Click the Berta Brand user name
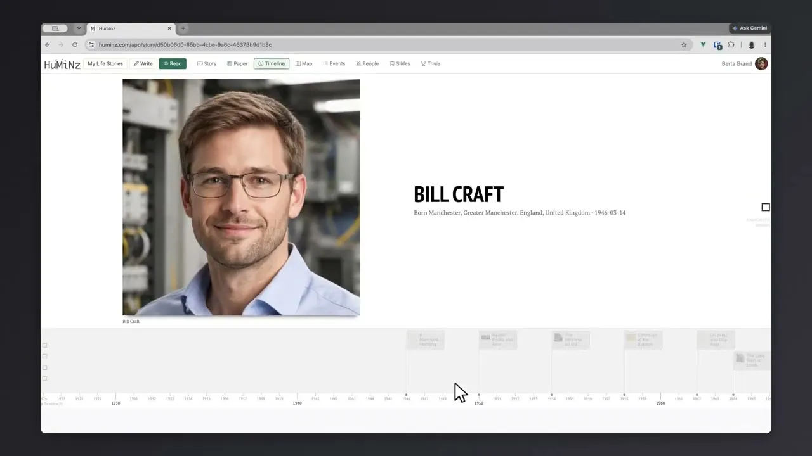Screen dimensions: 812x456 737,63
